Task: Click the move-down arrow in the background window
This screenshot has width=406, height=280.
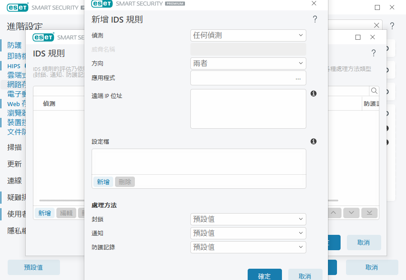Action: [351, 212]
